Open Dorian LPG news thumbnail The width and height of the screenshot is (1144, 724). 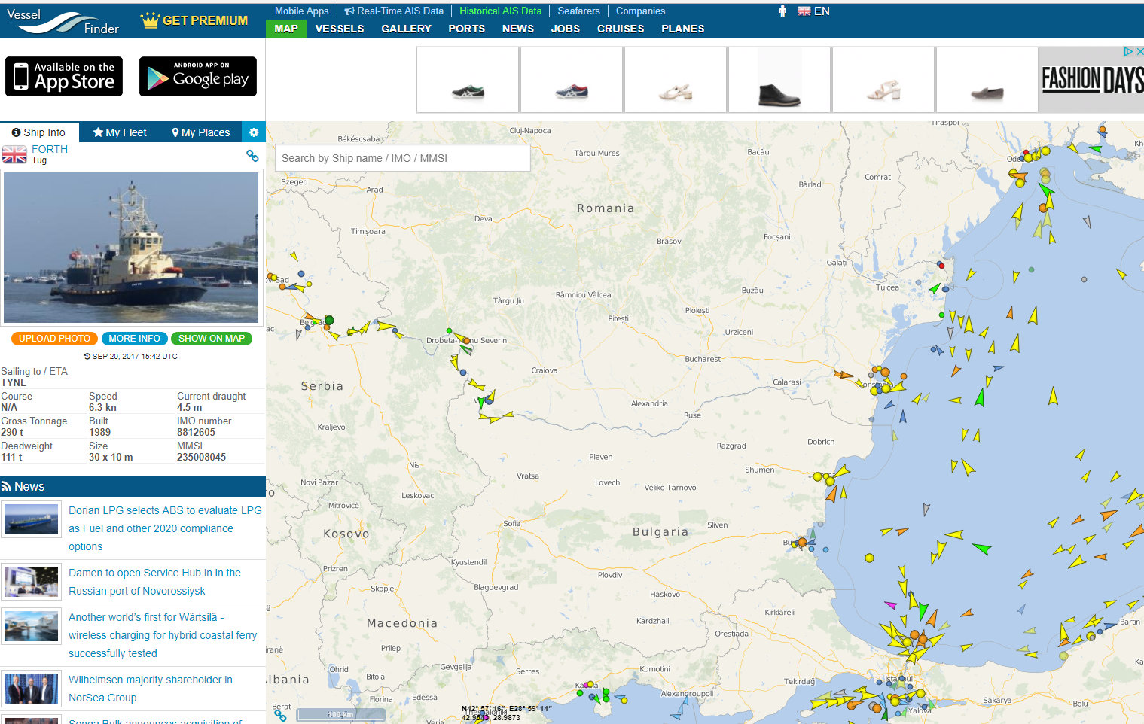click(x=31, y=519)
